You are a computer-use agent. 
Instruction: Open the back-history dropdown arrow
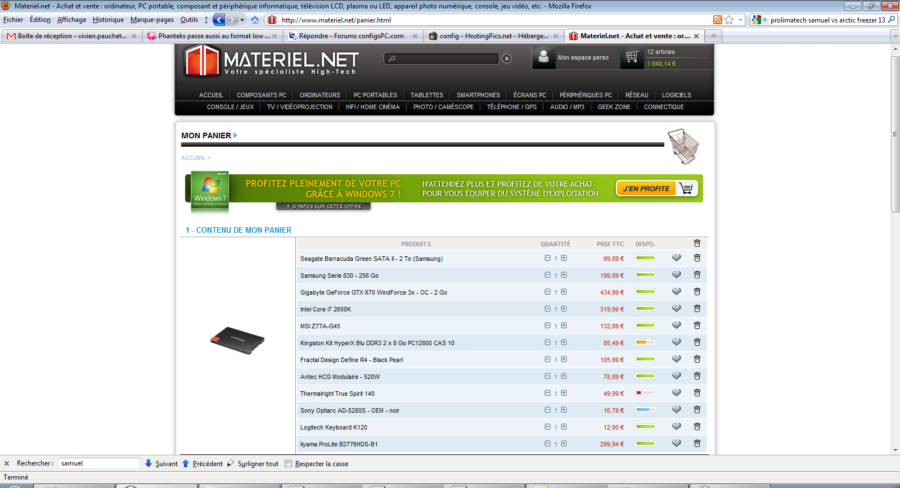(x=242, y=20)
